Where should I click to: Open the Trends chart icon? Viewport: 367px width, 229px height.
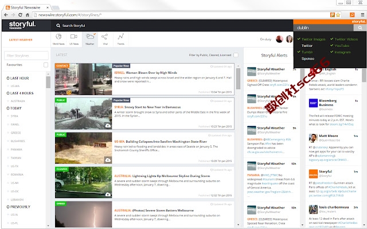click(121, 37)
